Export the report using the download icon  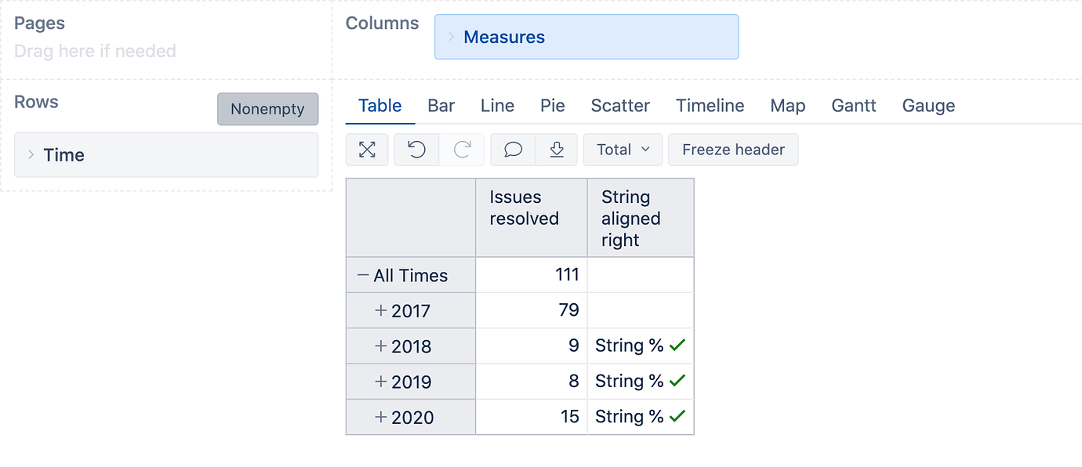(x=557, y=150)
